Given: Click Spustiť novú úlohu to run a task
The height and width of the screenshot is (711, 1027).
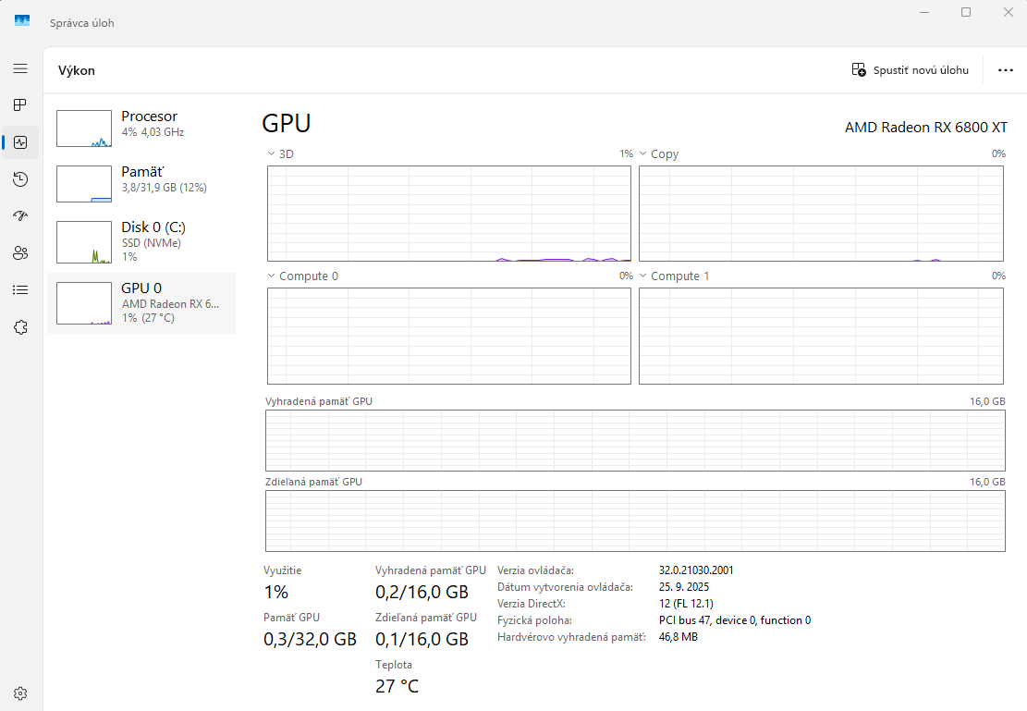Looking at the screenshot, I should pyautogui.click(x=910, y=69).
